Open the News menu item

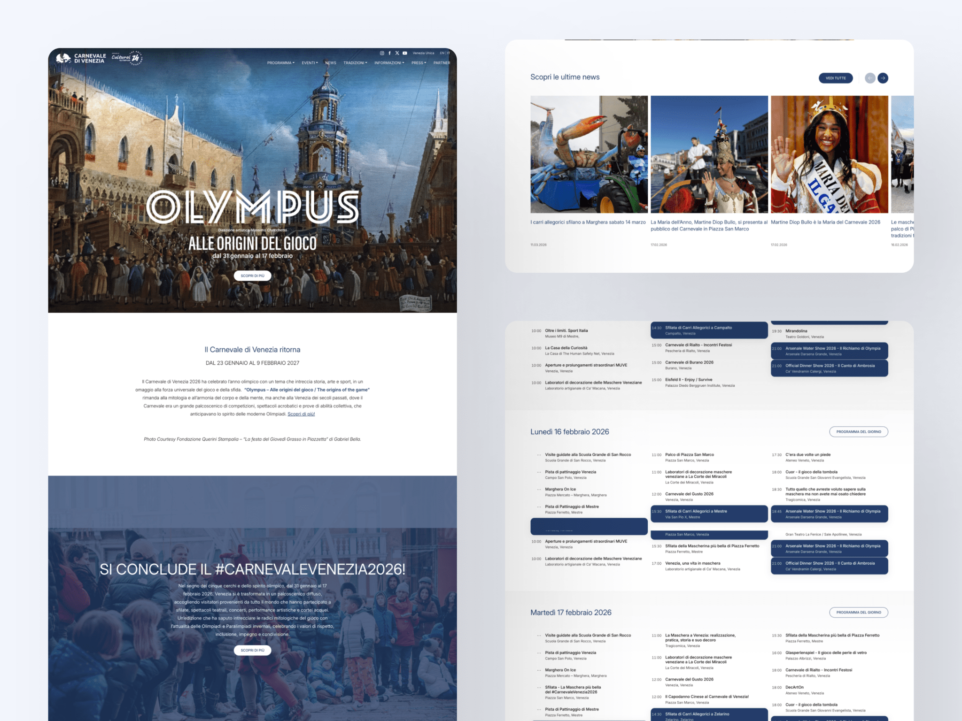(331, 63)
